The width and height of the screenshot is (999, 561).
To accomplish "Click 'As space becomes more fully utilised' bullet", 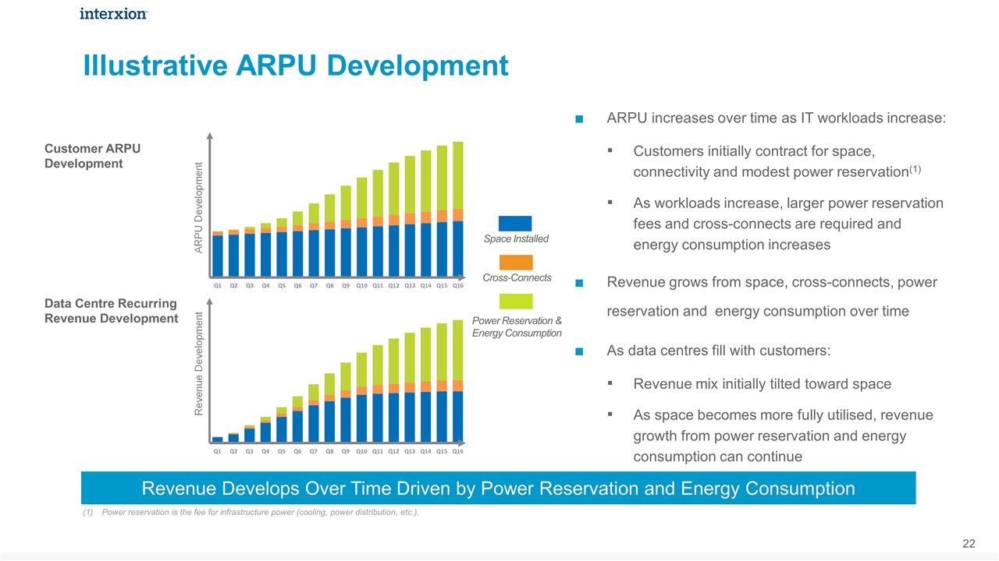I will (783, 436).
